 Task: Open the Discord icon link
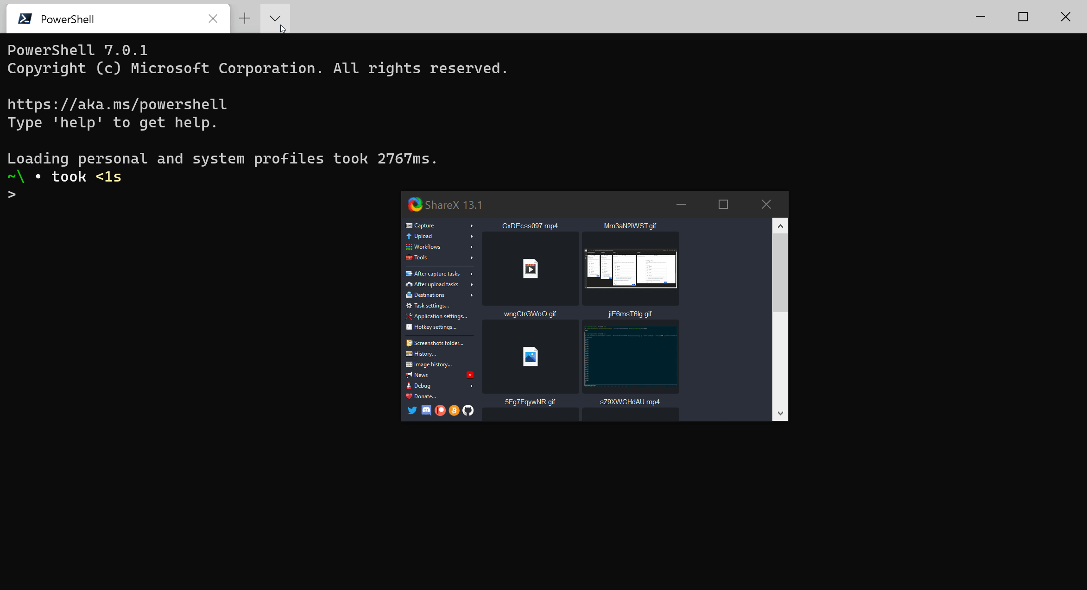click(x=426, y=410)
